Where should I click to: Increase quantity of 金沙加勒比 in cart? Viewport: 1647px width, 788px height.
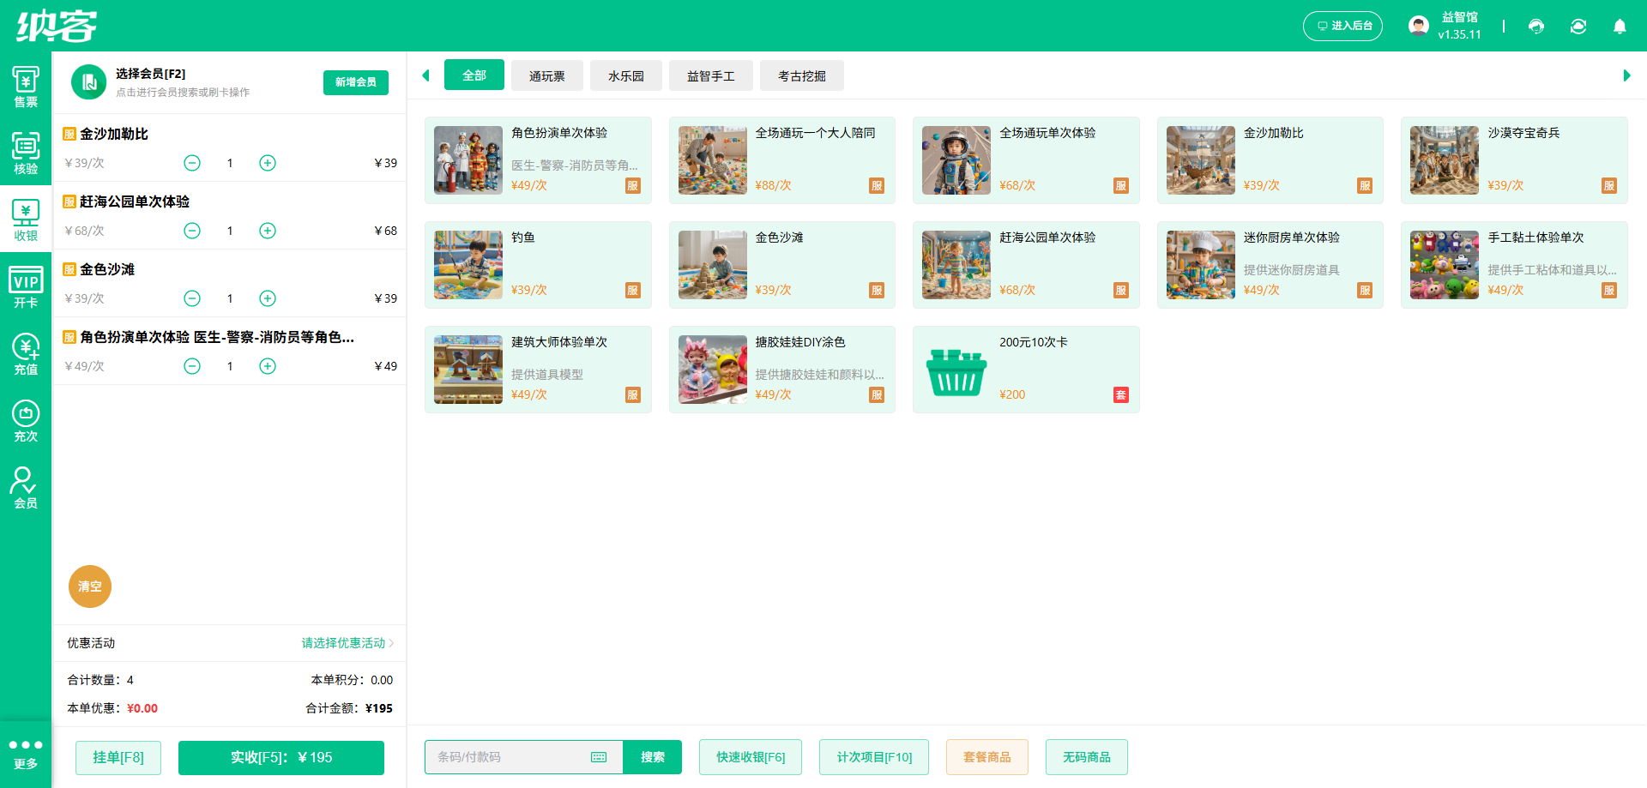coord(268,163)
